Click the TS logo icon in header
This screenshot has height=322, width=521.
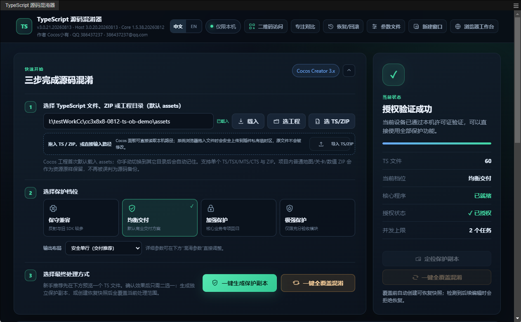click(24, 26)
